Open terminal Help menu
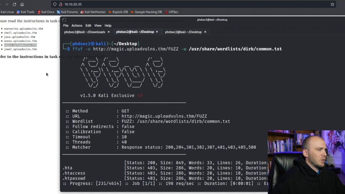 coord(108,26)
